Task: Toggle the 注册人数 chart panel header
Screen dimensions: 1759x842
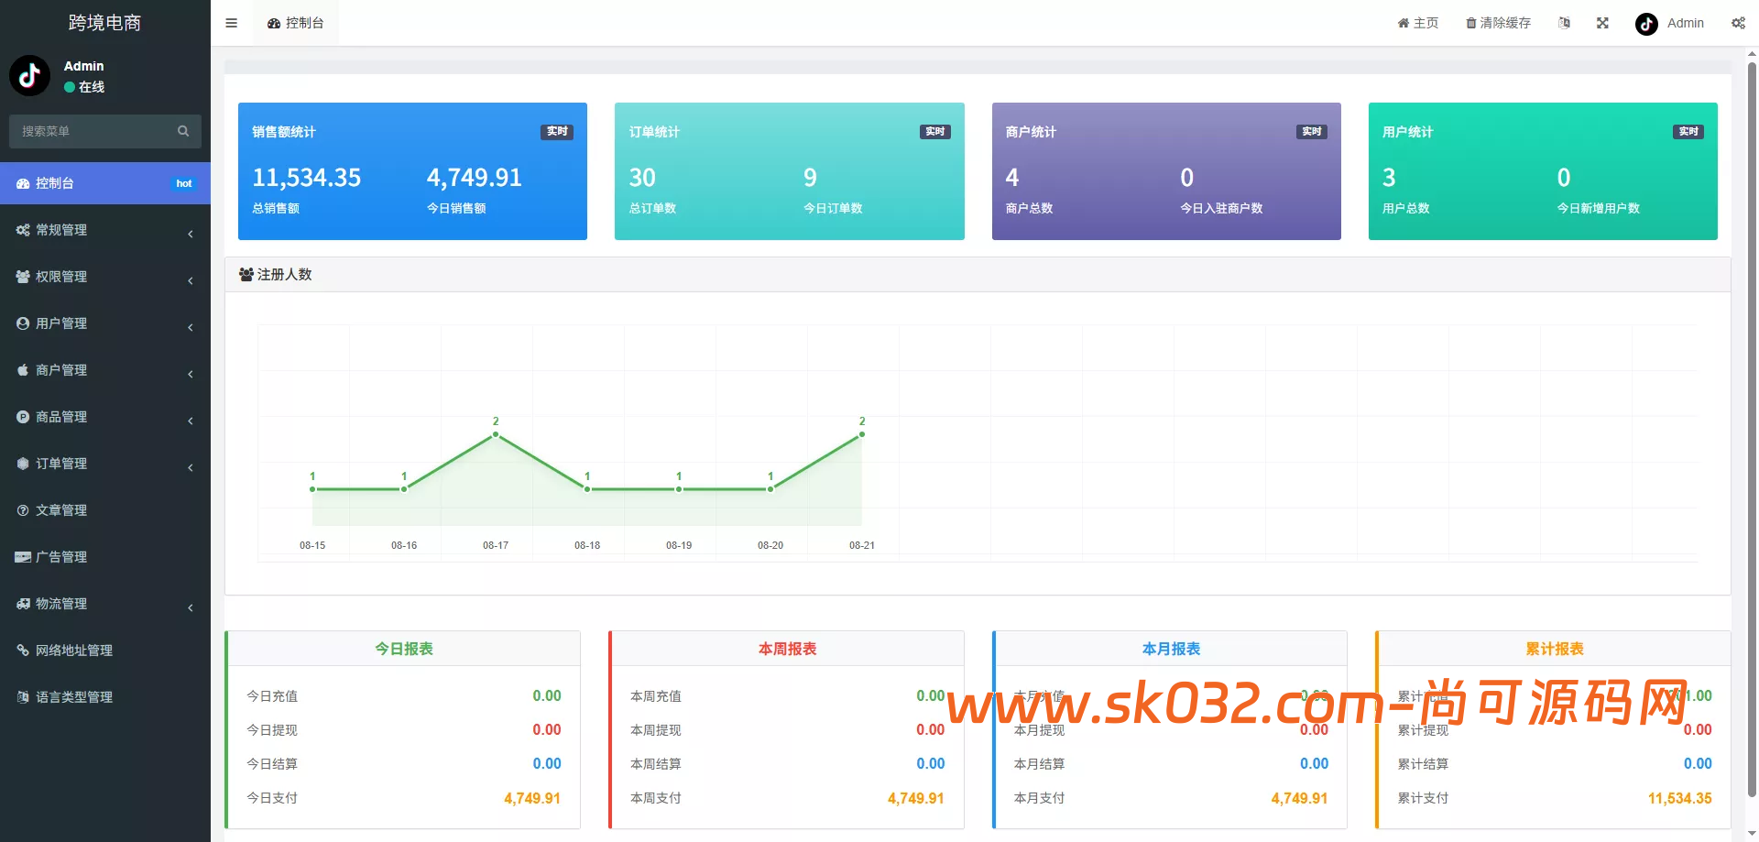Action: coord(275,274)
